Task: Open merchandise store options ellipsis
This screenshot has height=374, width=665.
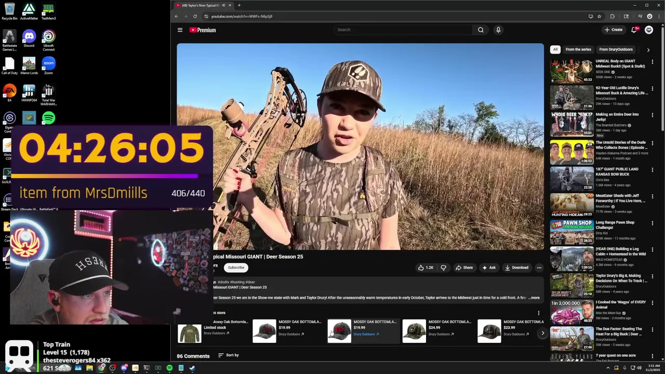Action: (x=538, y=313)
